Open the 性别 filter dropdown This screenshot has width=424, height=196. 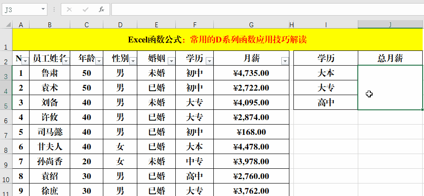pos(133,62)
